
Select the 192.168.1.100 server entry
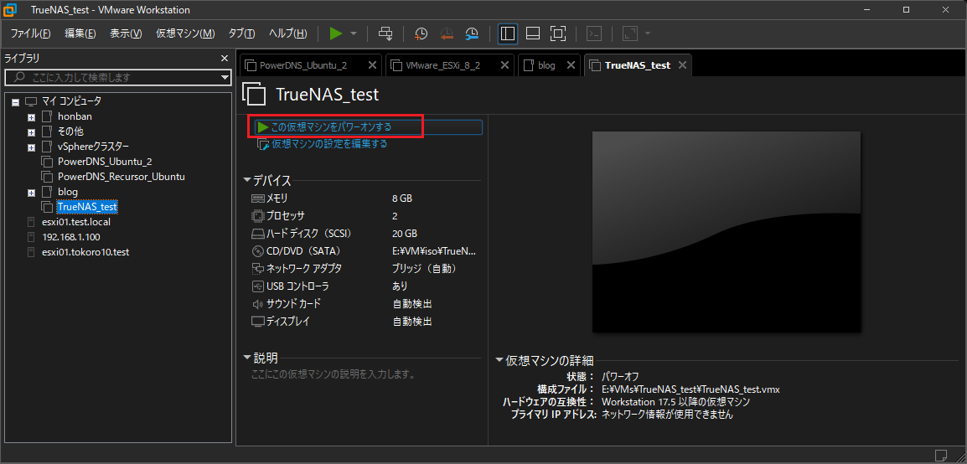pyautogui.click(x=71, y=237)
